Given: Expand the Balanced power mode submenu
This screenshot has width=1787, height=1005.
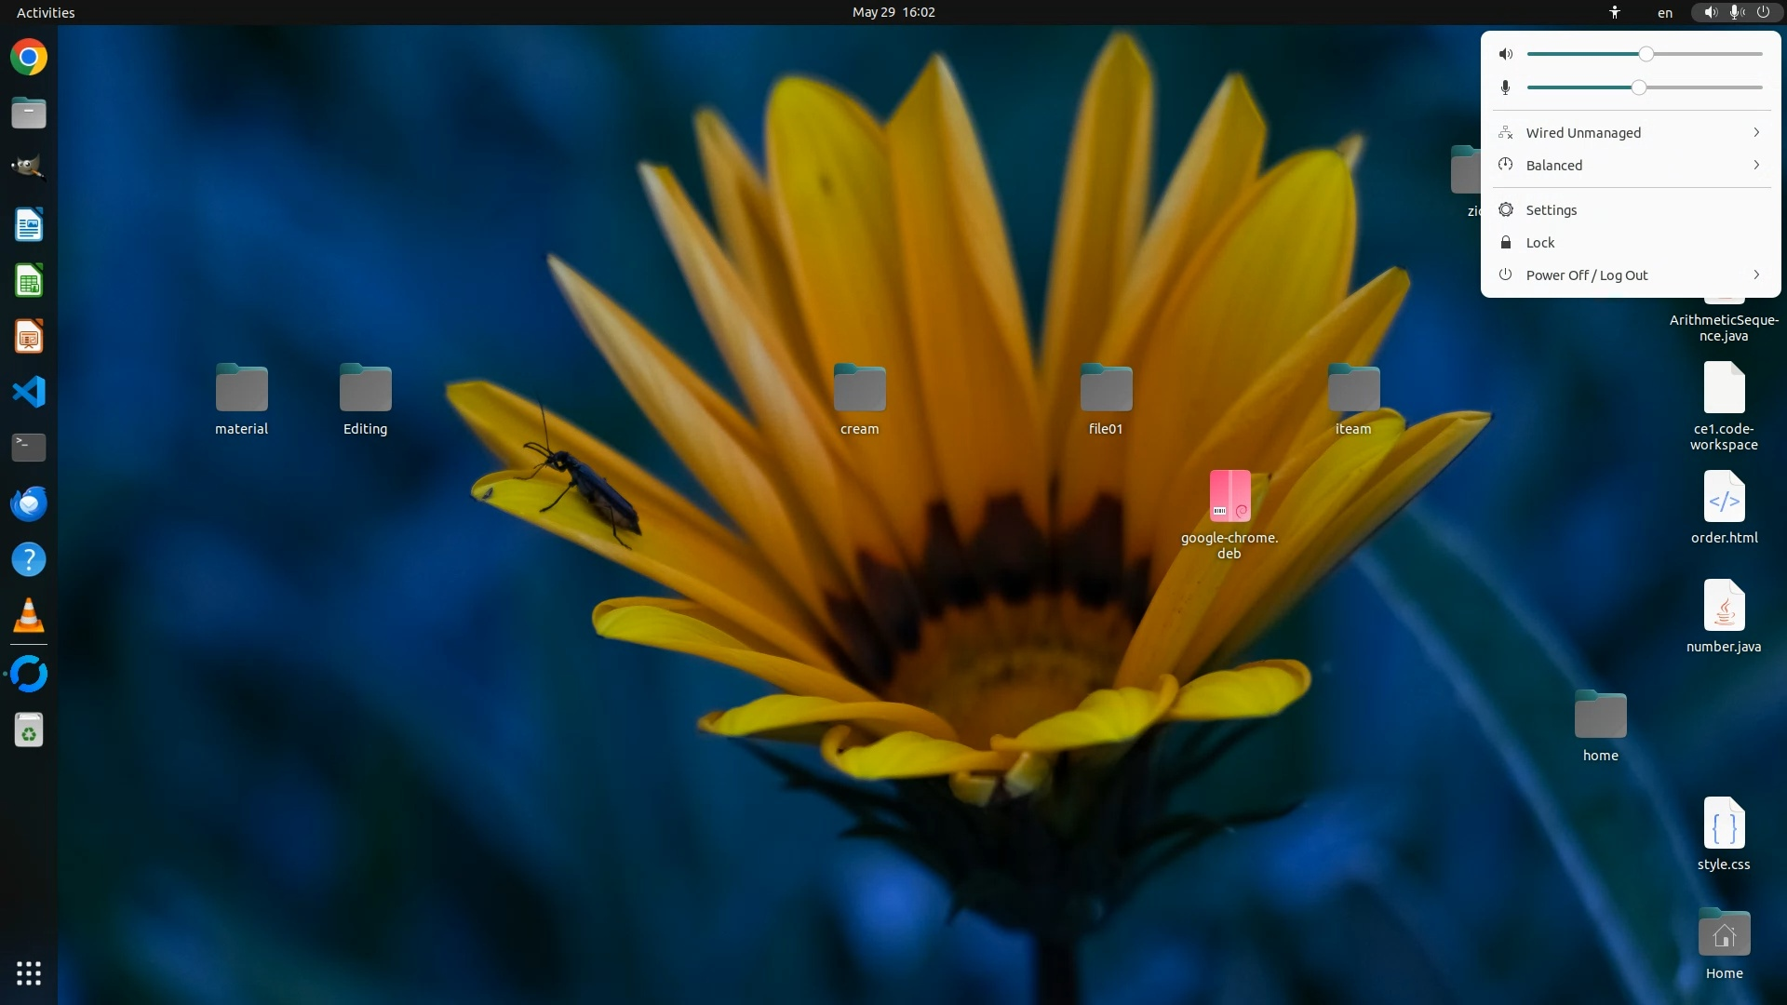Looking at the screenshot, I should (x=1756, y=165).
